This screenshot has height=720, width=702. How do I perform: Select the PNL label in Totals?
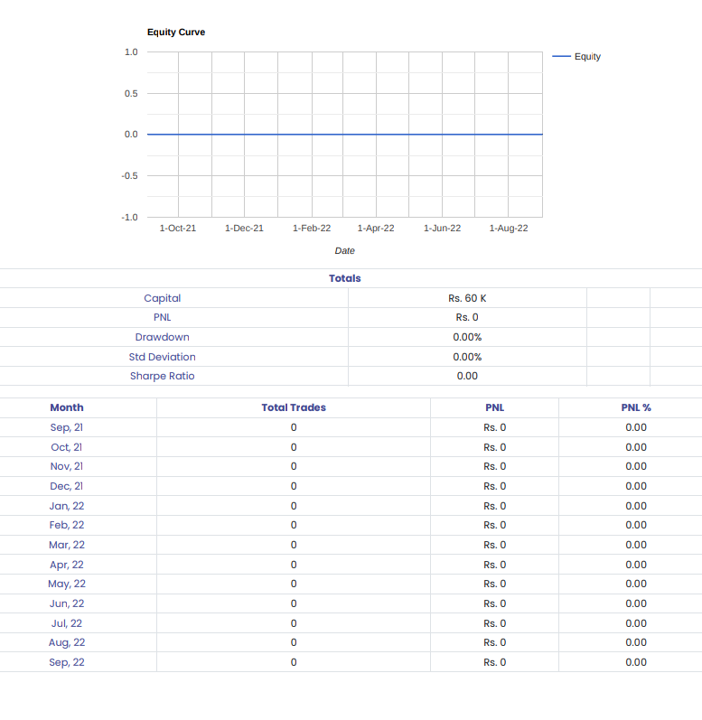click(162, 317)
